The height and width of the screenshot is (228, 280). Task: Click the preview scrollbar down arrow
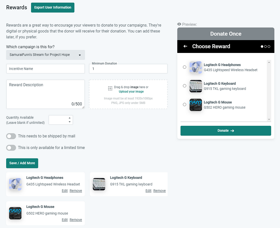coord(269,119)
